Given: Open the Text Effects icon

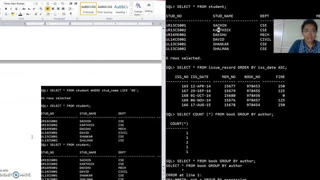Looking at the screenshot, I should click(x=6, y=14).
